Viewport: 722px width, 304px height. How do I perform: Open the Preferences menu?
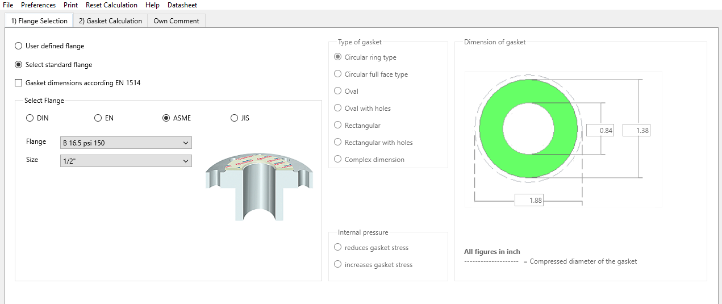38,5
